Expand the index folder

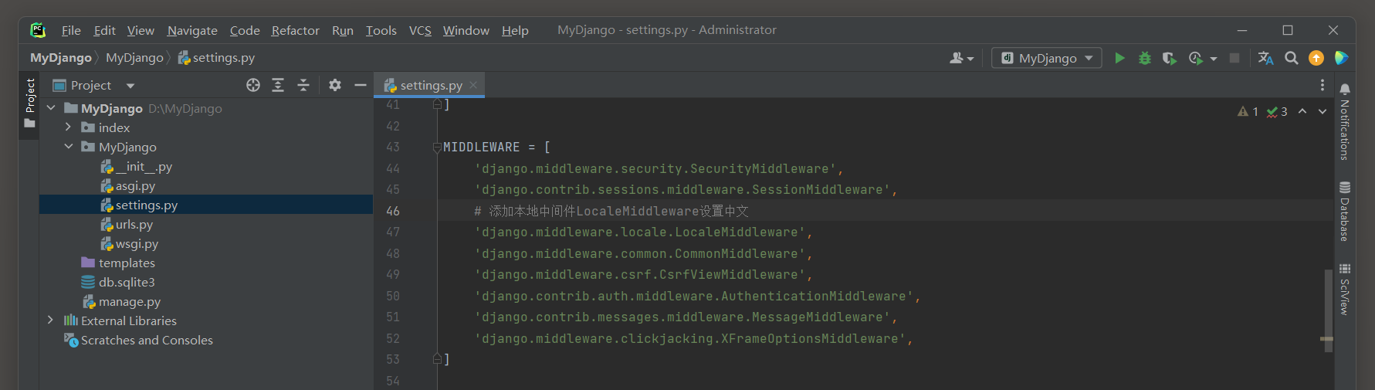(68, 127)
